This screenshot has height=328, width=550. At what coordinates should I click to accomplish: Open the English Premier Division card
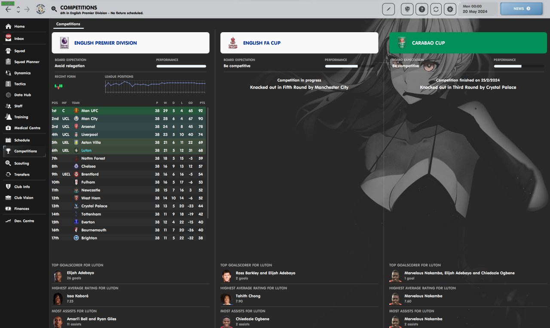tap(131, 43)
